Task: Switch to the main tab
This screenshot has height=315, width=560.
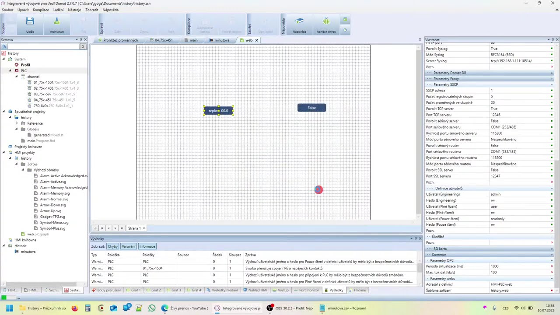Action: click(191, 40)
